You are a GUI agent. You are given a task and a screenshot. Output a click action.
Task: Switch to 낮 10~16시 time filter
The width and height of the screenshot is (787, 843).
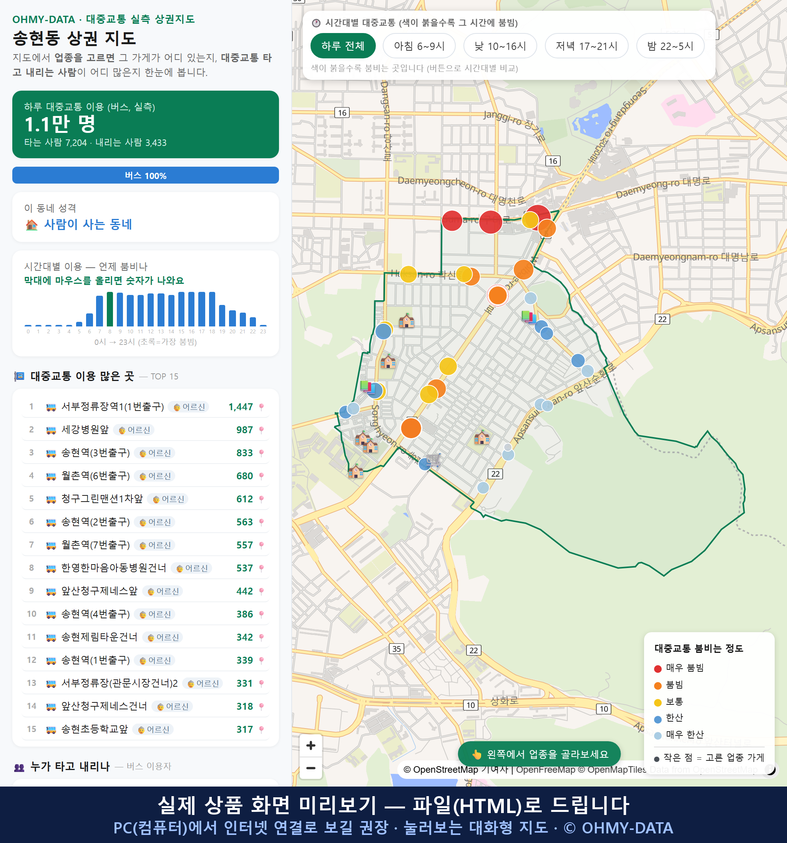click(x=500, y=46)
